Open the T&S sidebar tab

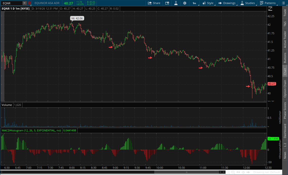(x=285, y=24)
